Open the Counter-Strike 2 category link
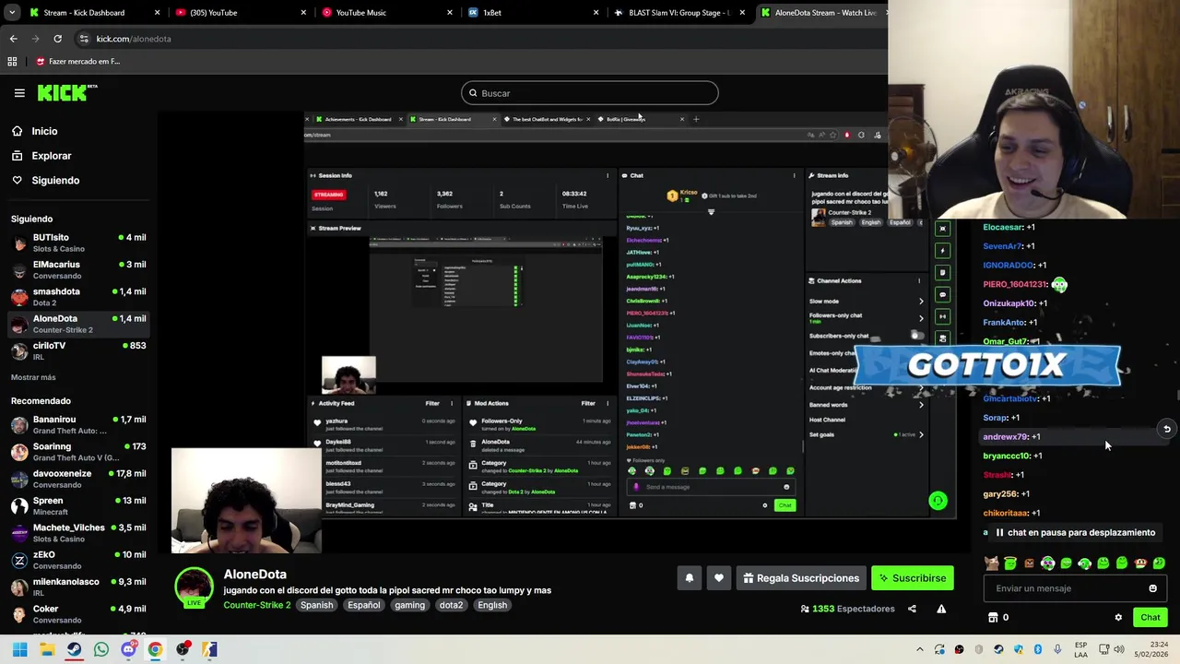The height and width of the screenshot is (664, 1180). pyautogui.click(x=256, y=605)
